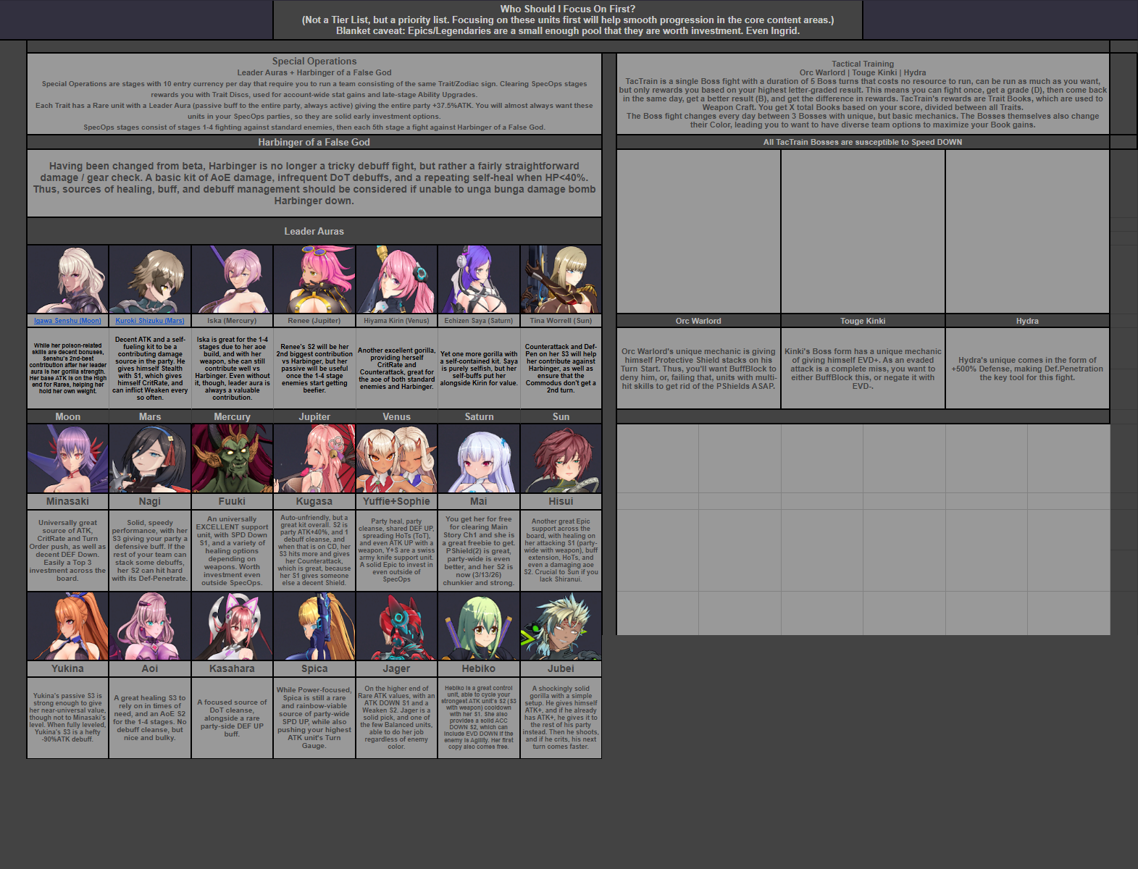1138x869 pixels.
Task: Click the Venus column header
Action: [396, 416]
